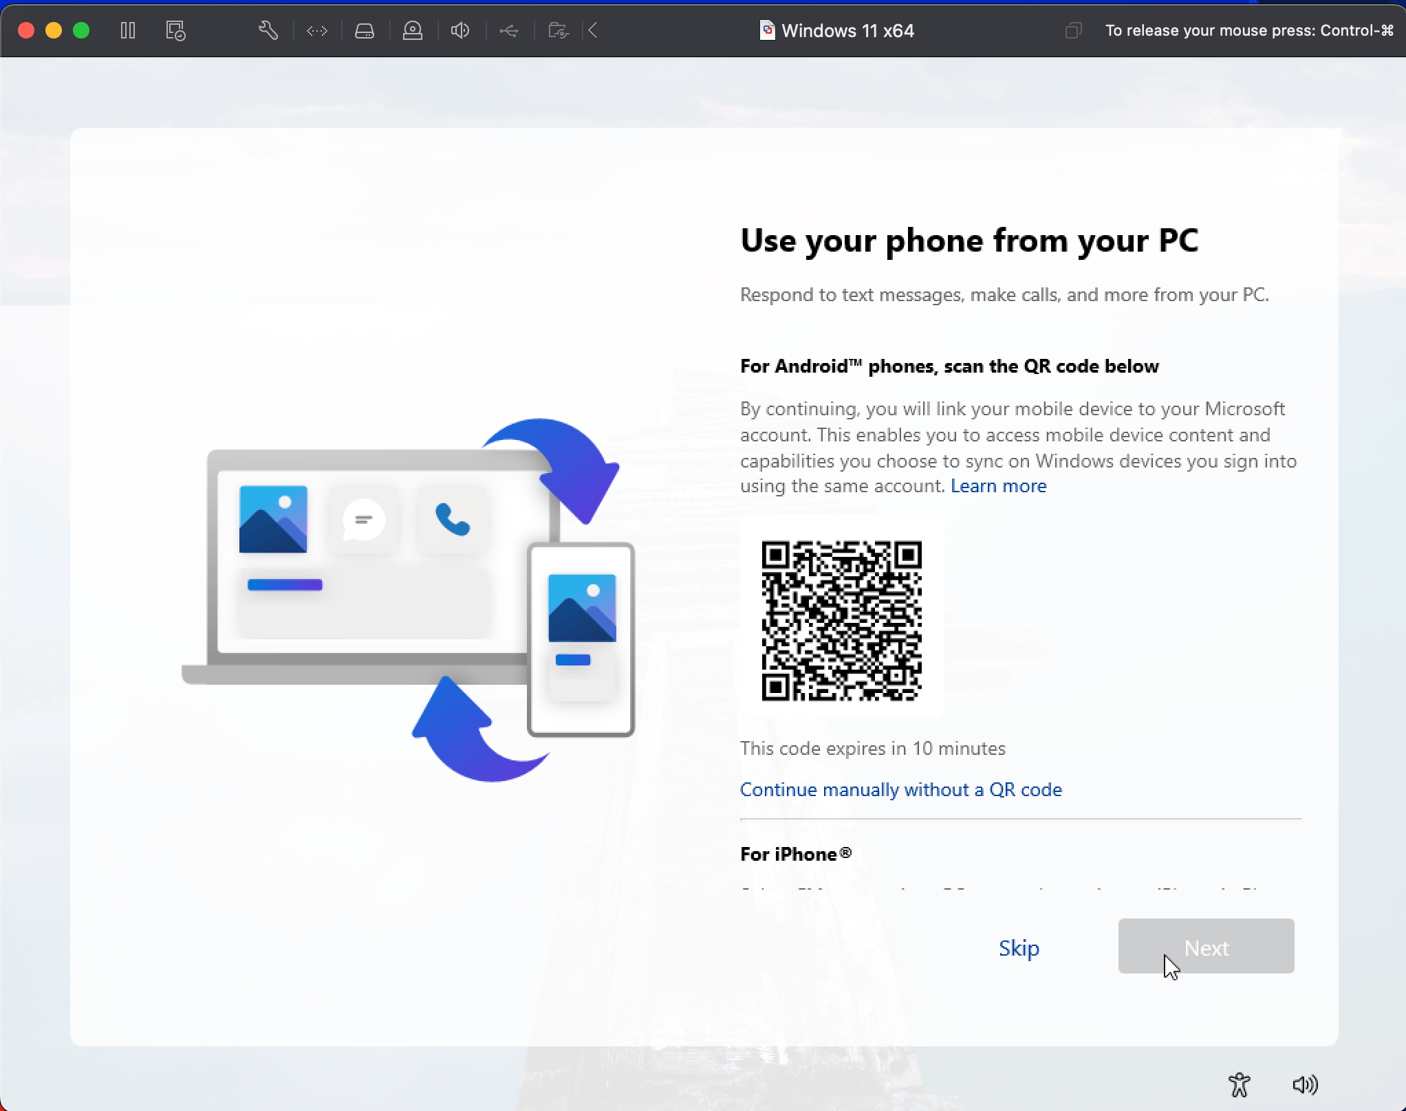This screenshot has height=1111, width=1406.
Task: Open virtual machine settings wrench icon
Action: point(268,30)
